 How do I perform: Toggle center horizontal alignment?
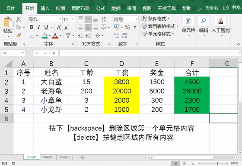[88, 28]
